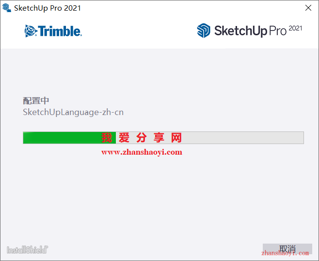Click the blue SketchUp cube logo
This screenshot has height=261, width=319.
[x=204, y=30]
